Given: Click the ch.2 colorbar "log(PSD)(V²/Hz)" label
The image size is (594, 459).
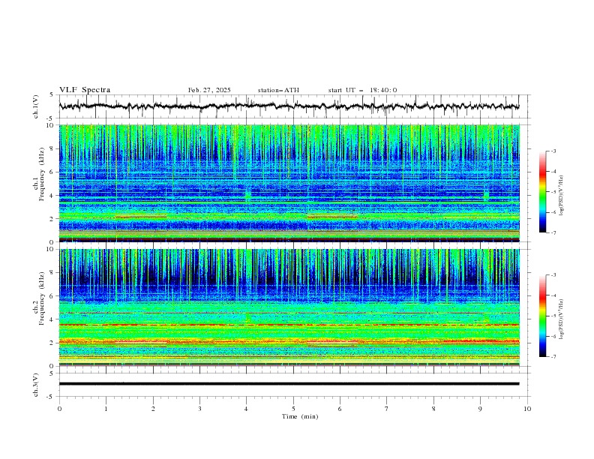Looking at the screenshot, I should (x=561, y=319).
